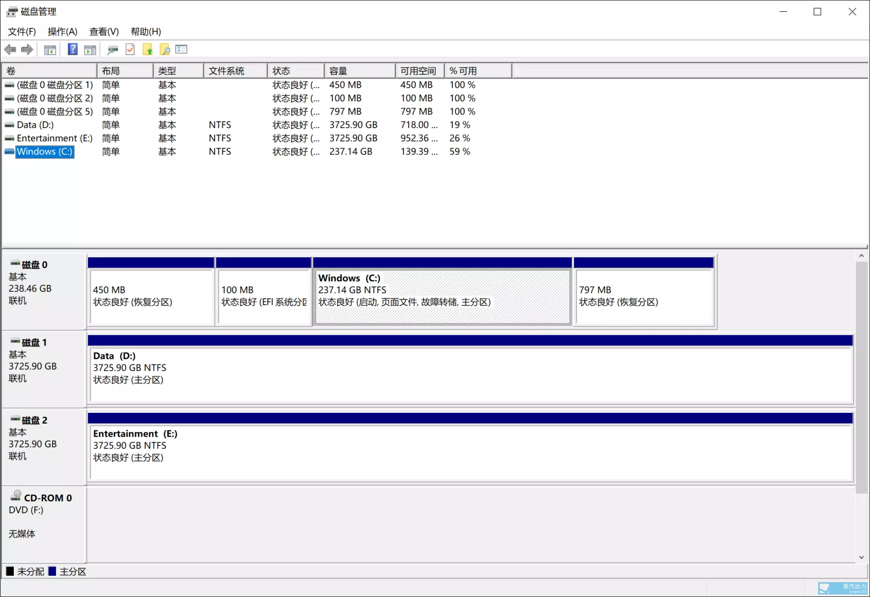Select the Windows (C:) partition block
Viewport: 870px width, 597px height.
442,291
